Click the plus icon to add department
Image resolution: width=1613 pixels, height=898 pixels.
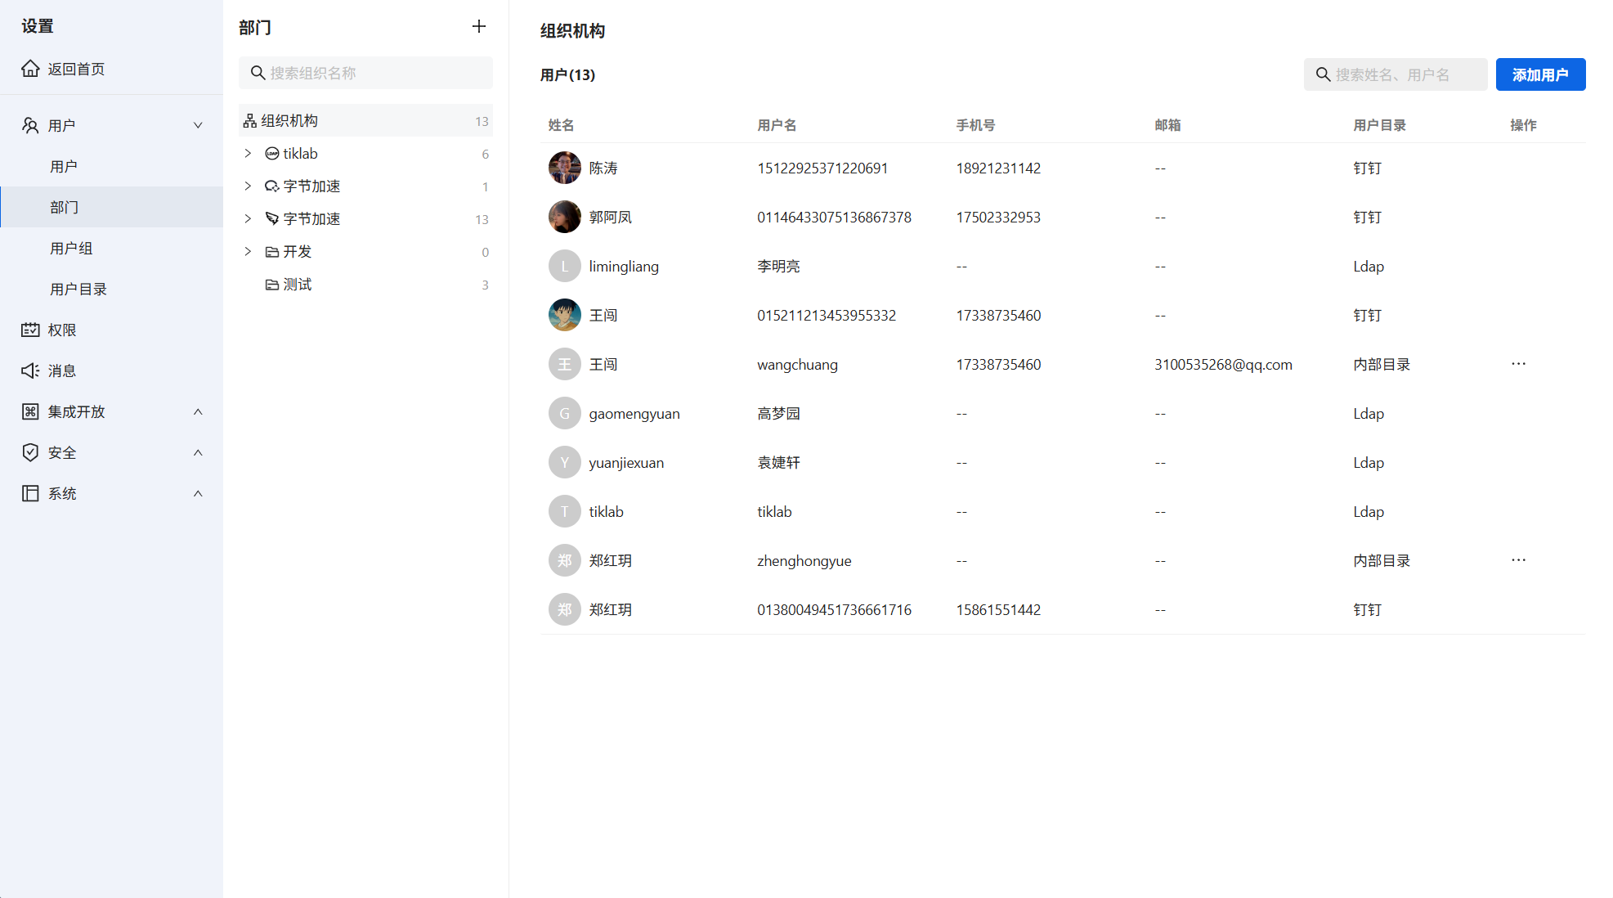click(479, 27)
